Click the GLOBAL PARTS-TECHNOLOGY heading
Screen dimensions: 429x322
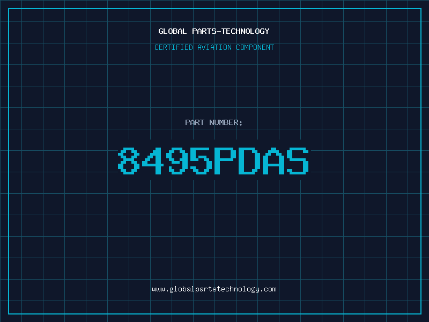point(214,31)
